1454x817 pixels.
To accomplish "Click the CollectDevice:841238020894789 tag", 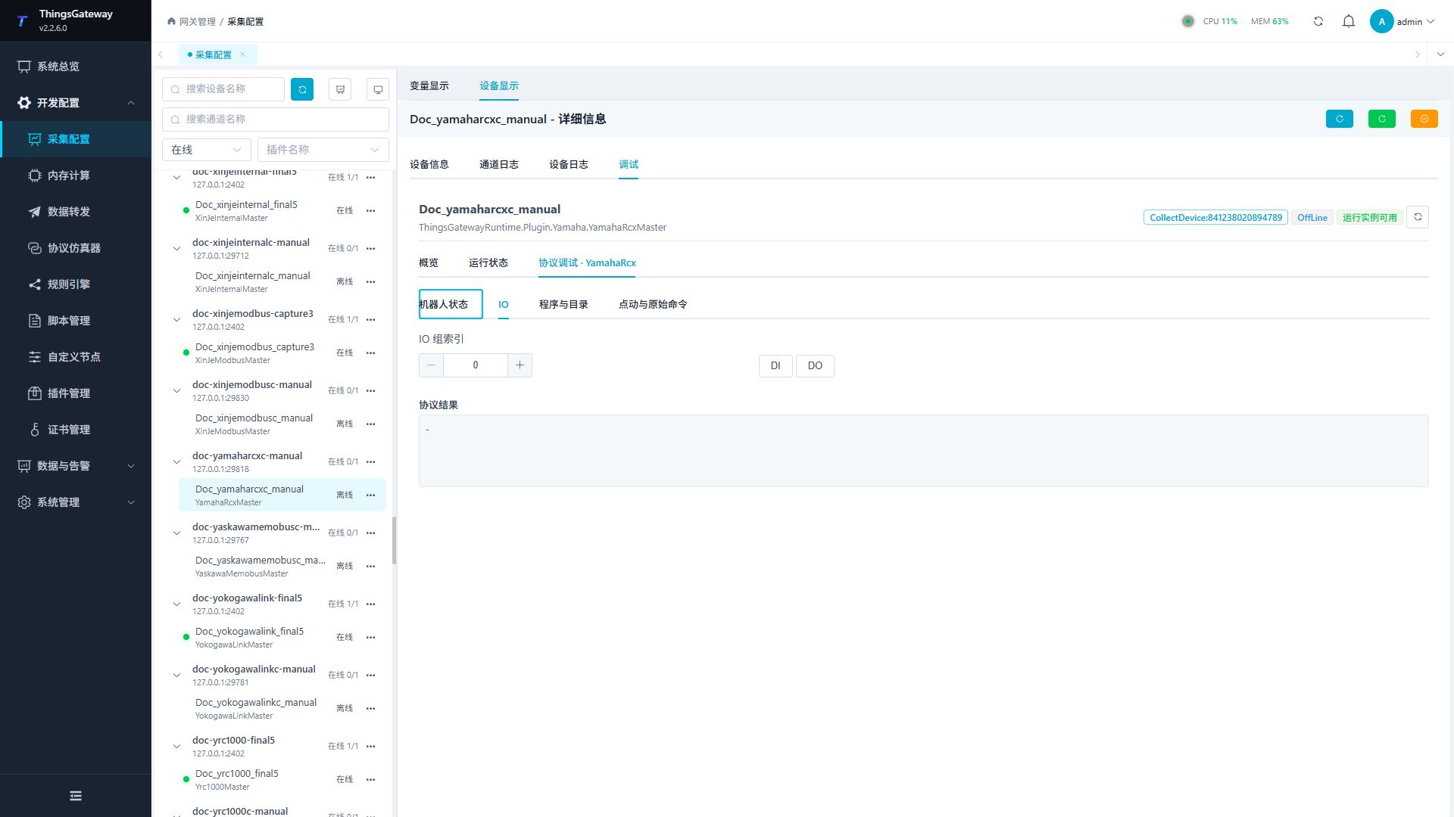I will 1215,218.
